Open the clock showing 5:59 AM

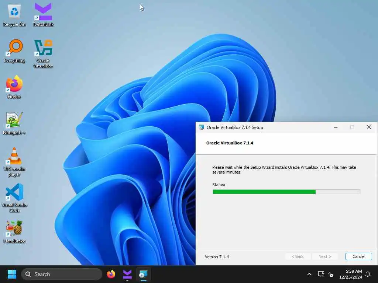(351, 274)
